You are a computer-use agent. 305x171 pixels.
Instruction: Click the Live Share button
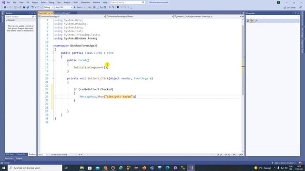click(x=290, y=8)
